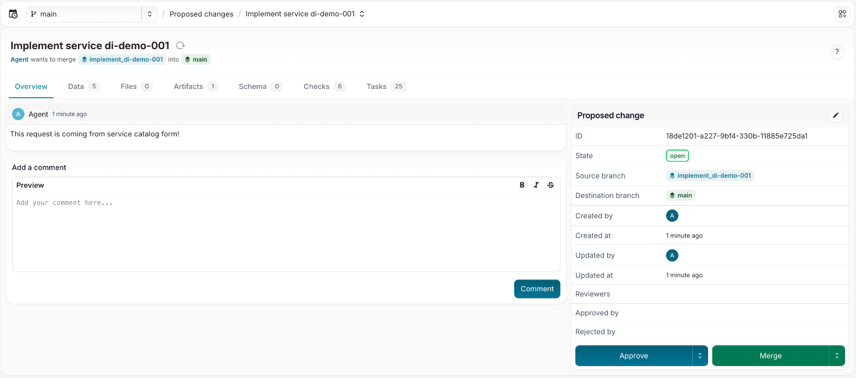Apply bold formatting in comment editor
Image resolution: width=856 pixels, height=378 pixels.
[522, 185]
